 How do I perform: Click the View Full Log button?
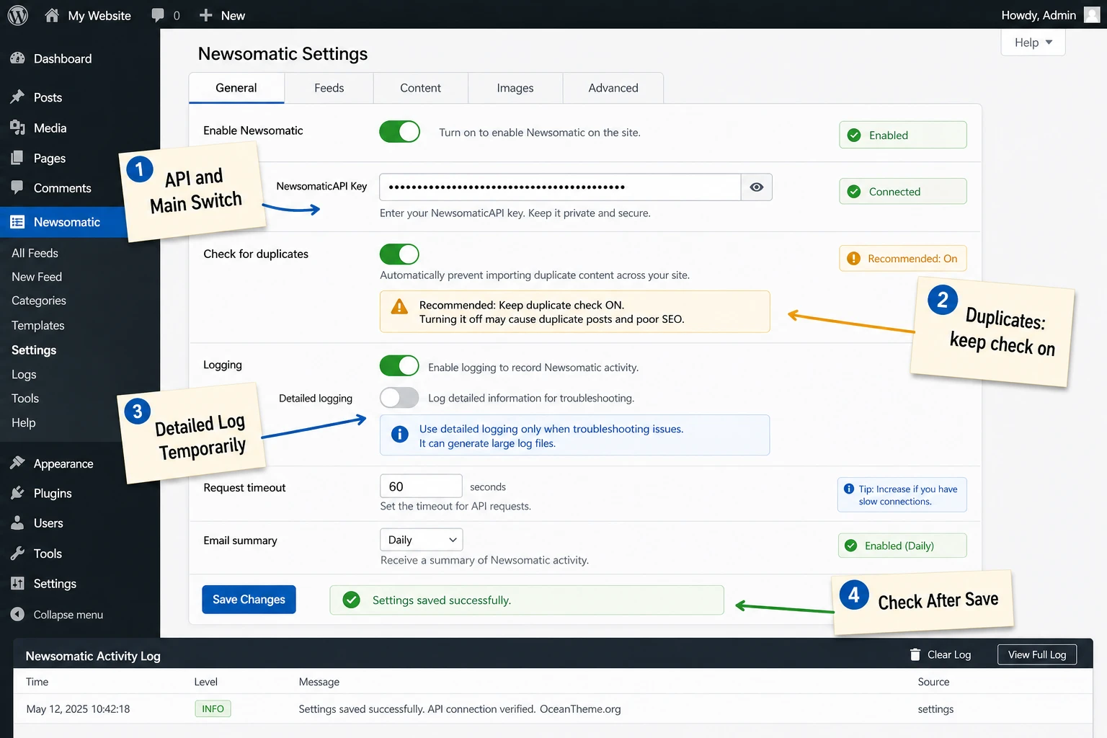[x=1037, y=654]
